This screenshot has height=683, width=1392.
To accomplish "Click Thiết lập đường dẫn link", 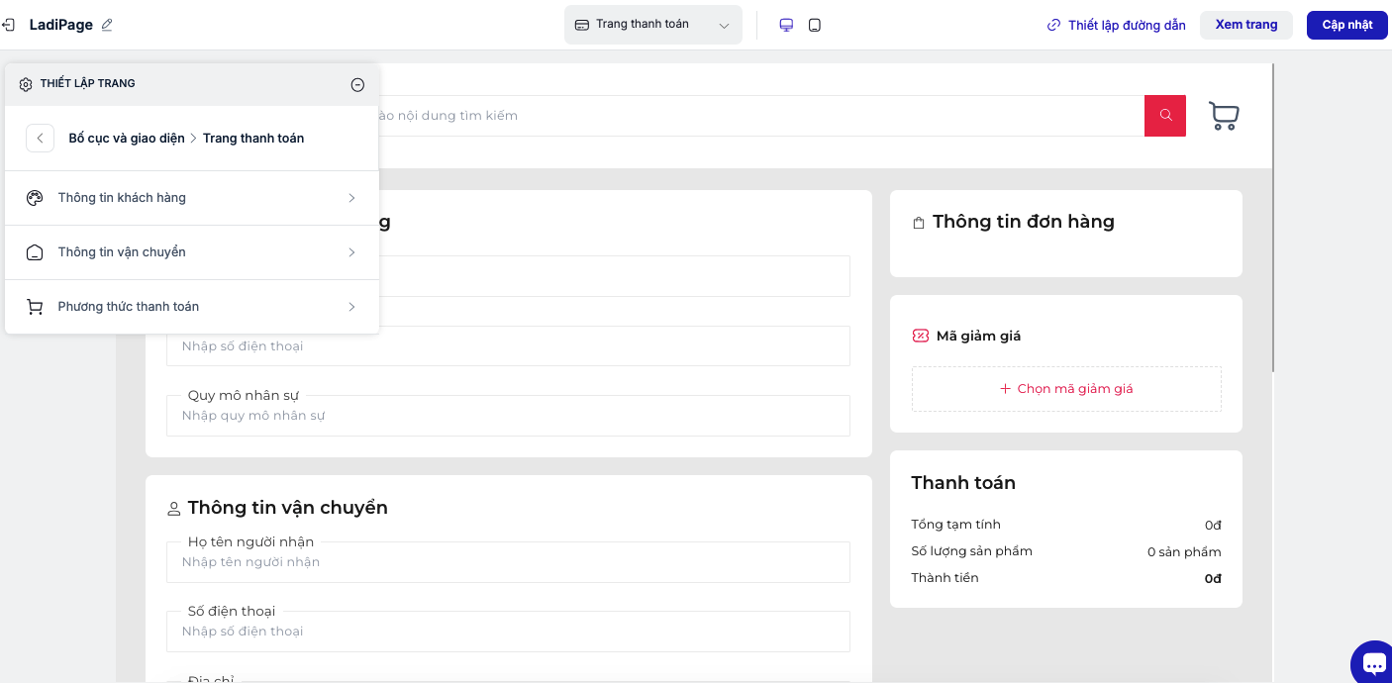I will pos(1127,25).
